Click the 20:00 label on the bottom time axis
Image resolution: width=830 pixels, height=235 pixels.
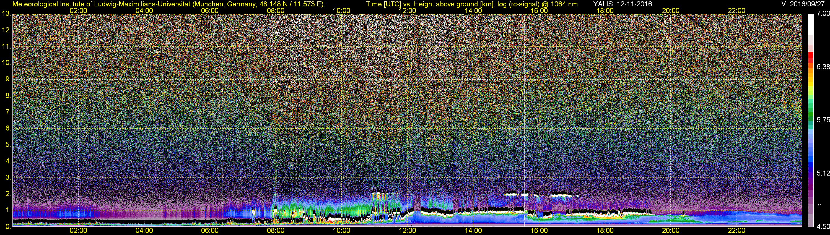point(671,231)
